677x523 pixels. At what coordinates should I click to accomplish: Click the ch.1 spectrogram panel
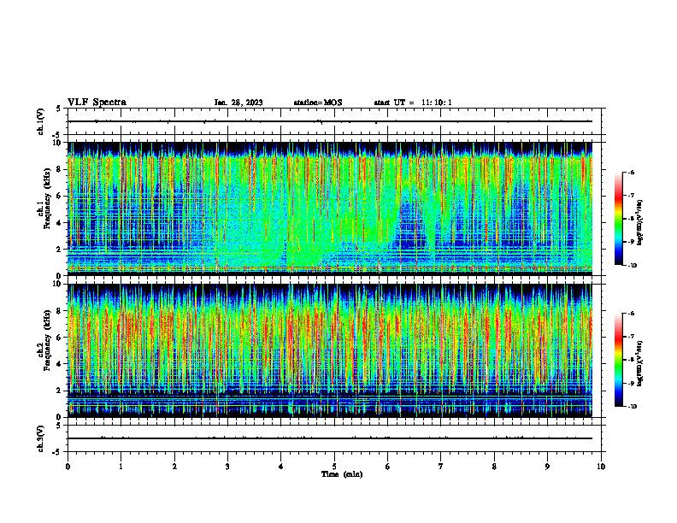[330, 209]
